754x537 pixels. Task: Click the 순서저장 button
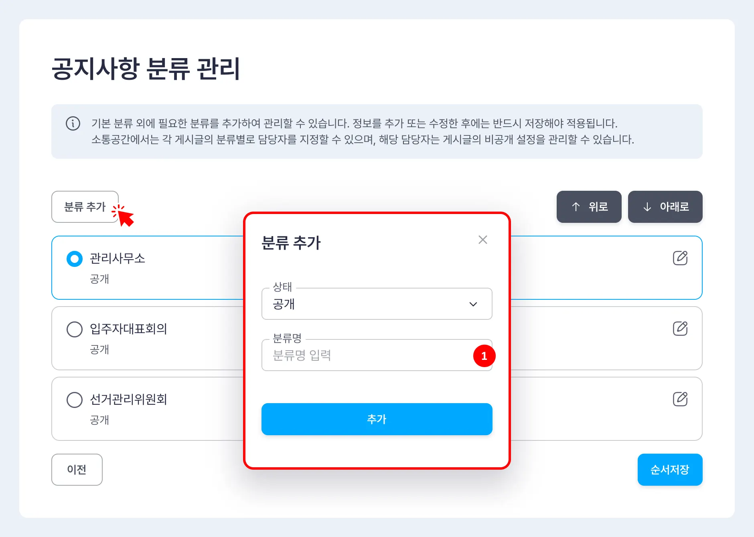[670, 470]
